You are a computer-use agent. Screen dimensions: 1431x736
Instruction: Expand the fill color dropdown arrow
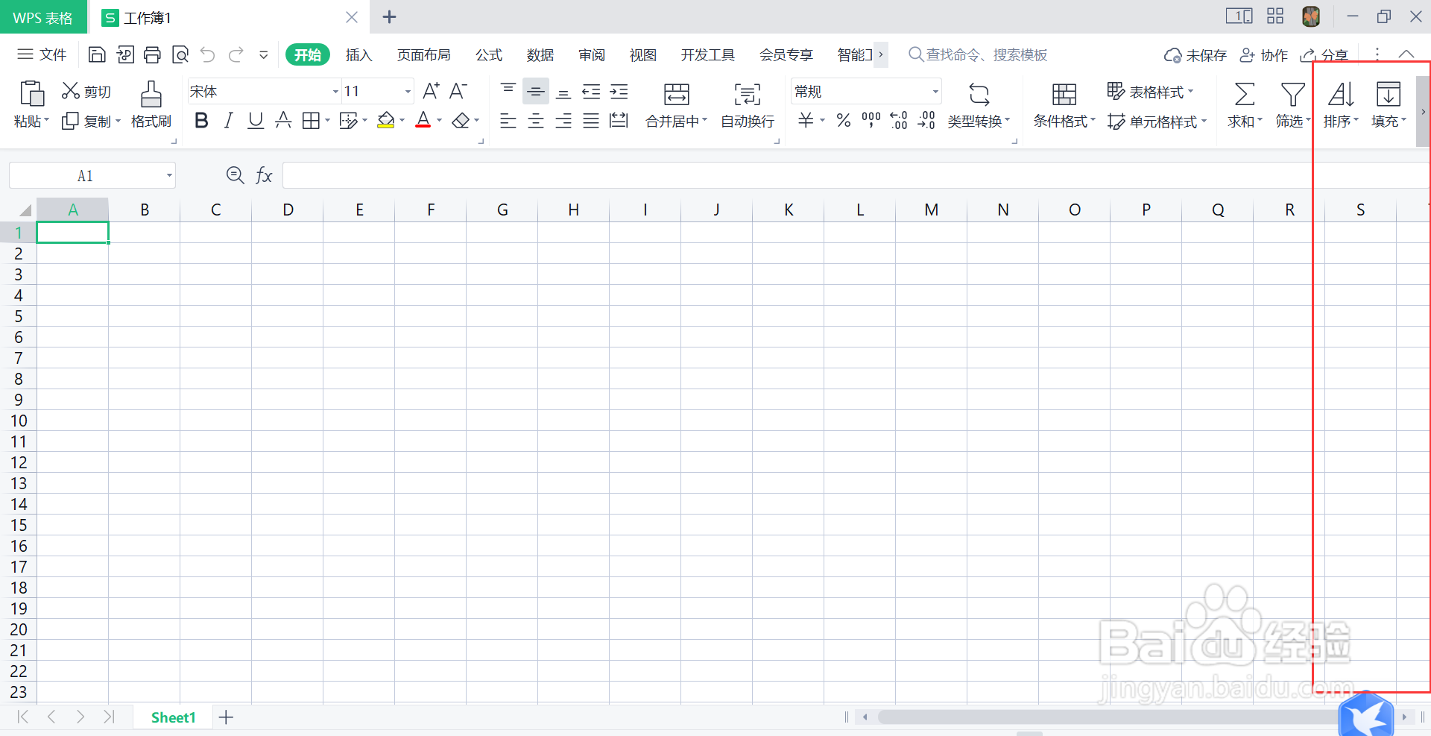pos(400,120)
